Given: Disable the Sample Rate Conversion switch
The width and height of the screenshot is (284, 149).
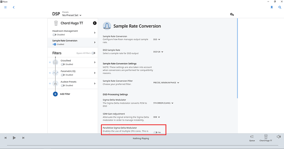Looking at the screenshot, I should (54, 44).
